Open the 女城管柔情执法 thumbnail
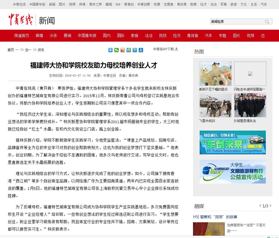Image resolution: width=279 pixels, height=238 pixels. (250, 105)
